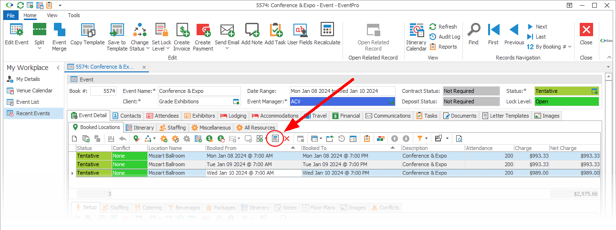Click the circled calculator icon in grid toolbar
This screenshot has height=230, width=616.
pos(275,139)
